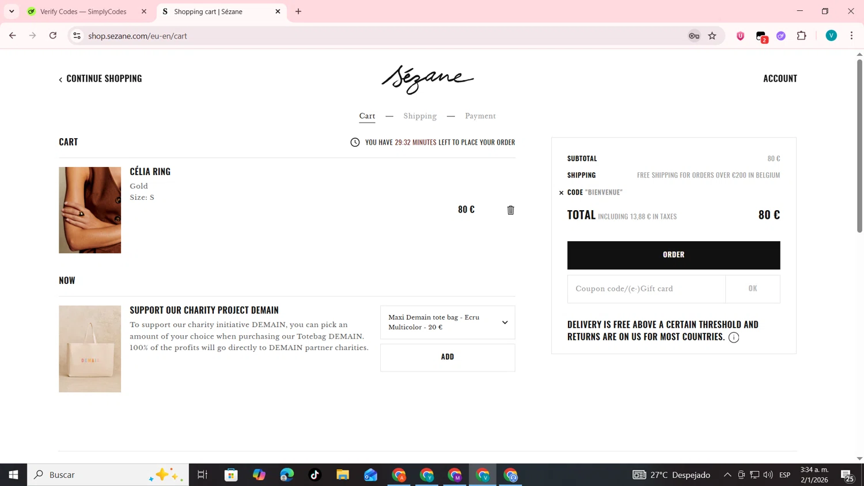Click the 27°C Despejado weather widget
This screenshot has width=864, height=486.
(672, 475)
